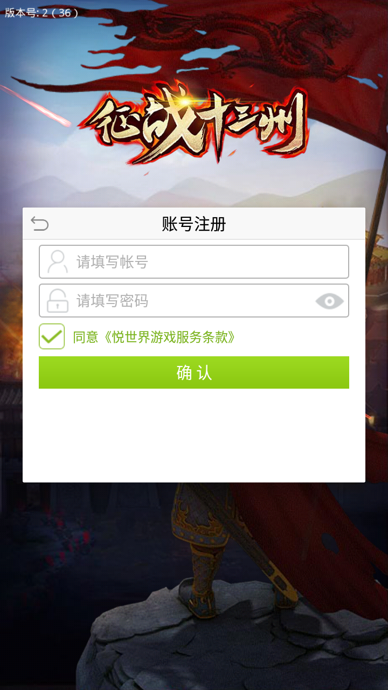Uncheck the agreement checkbox
This screenshot has width=388, height=690.
(52, 336)
